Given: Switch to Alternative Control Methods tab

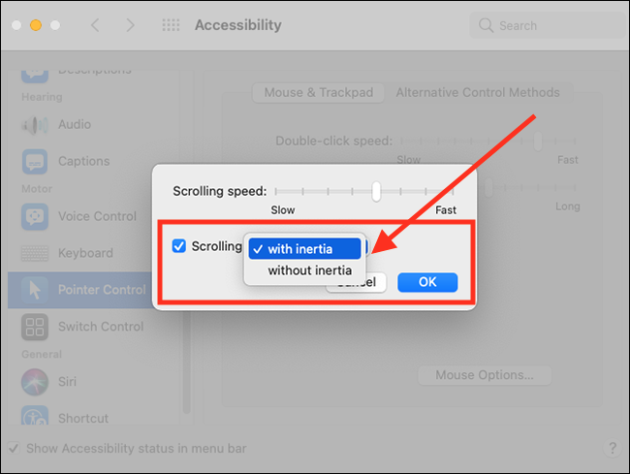Looking at the screenshot, I should 478,93.
